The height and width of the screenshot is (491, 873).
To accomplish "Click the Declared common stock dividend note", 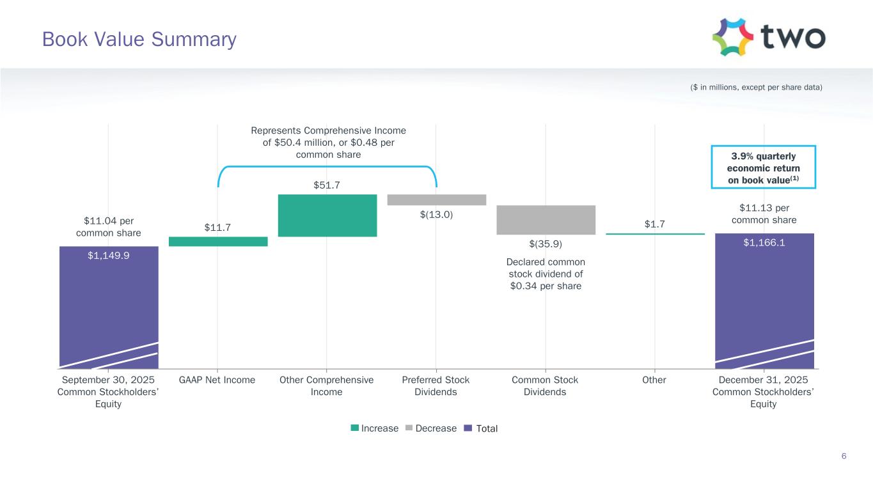I will pos(546,274).
